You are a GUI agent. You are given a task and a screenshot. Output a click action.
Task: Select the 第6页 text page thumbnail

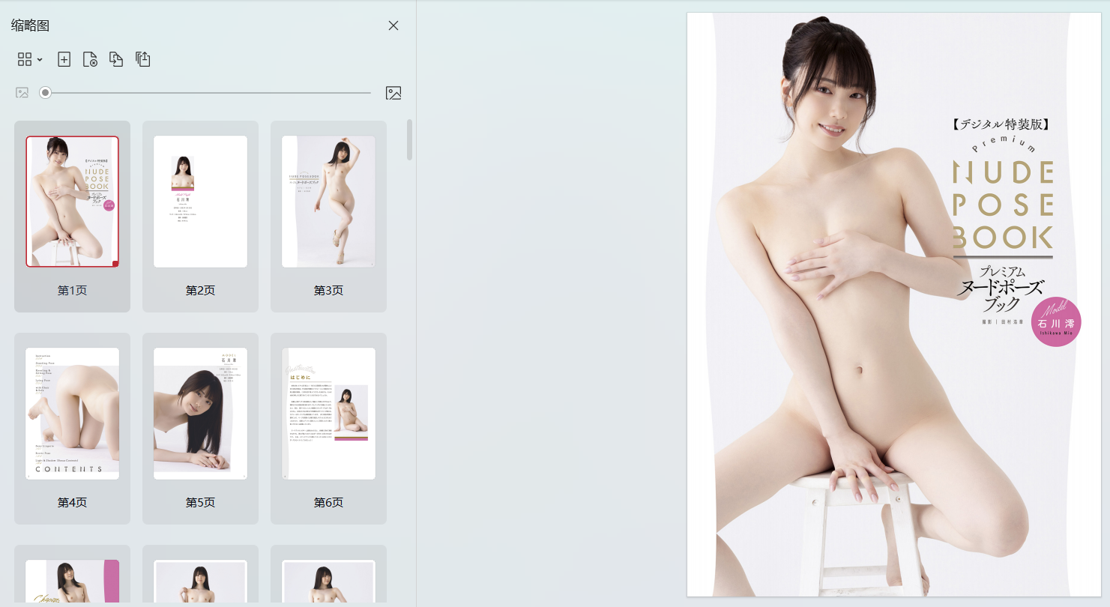pyautogui.click(x=328, y=414)
